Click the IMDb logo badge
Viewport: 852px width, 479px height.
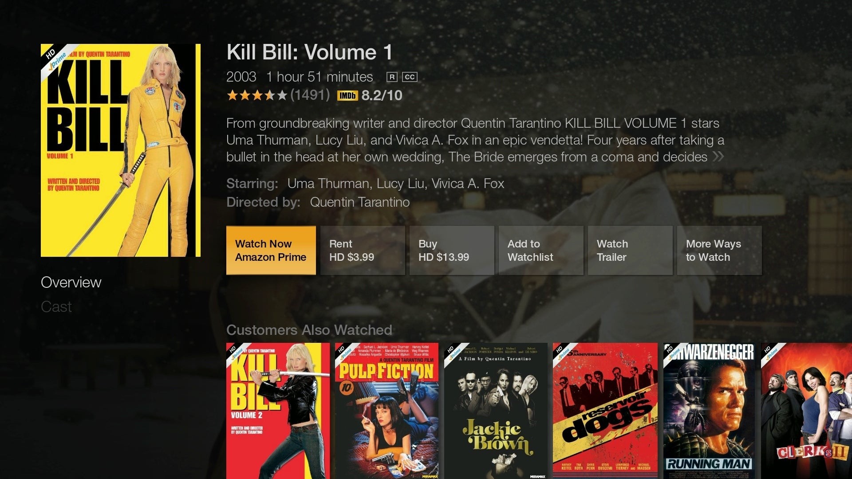(x=347, y=95)
